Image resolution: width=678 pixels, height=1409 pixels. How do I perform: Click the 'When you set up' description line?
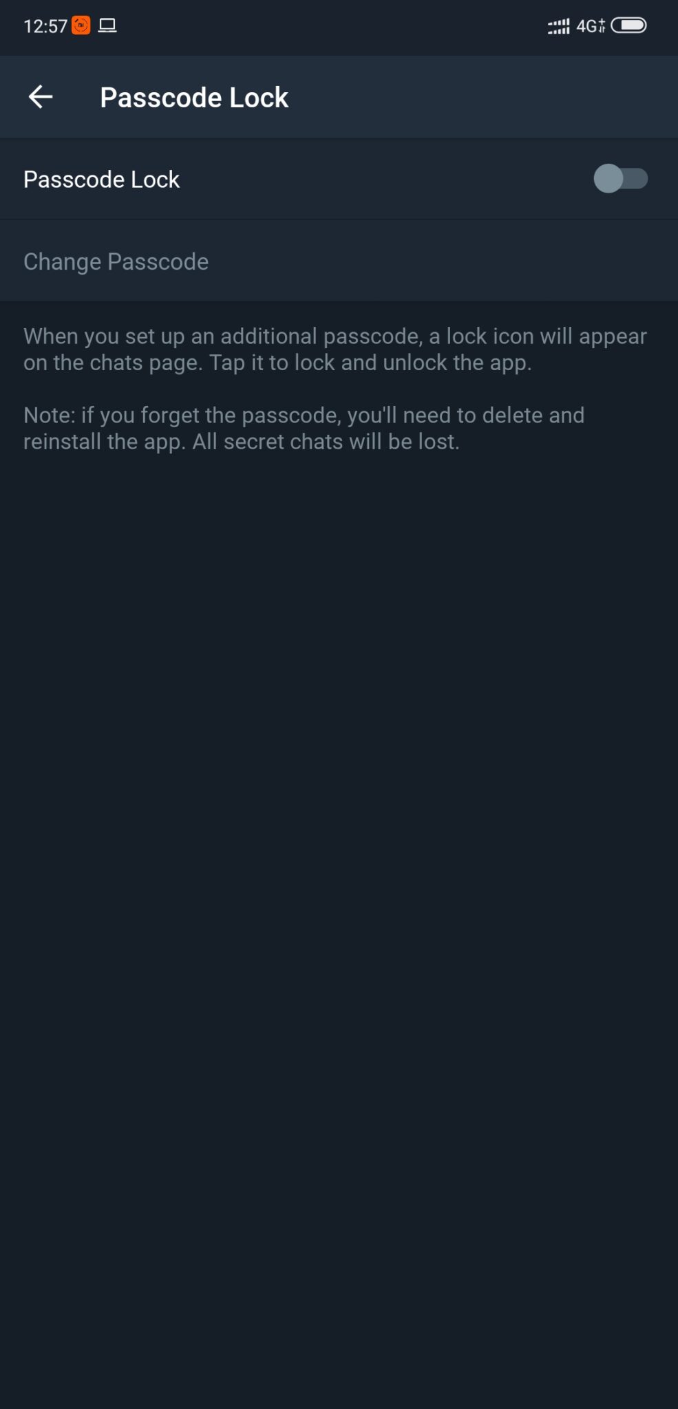[335, 336]
